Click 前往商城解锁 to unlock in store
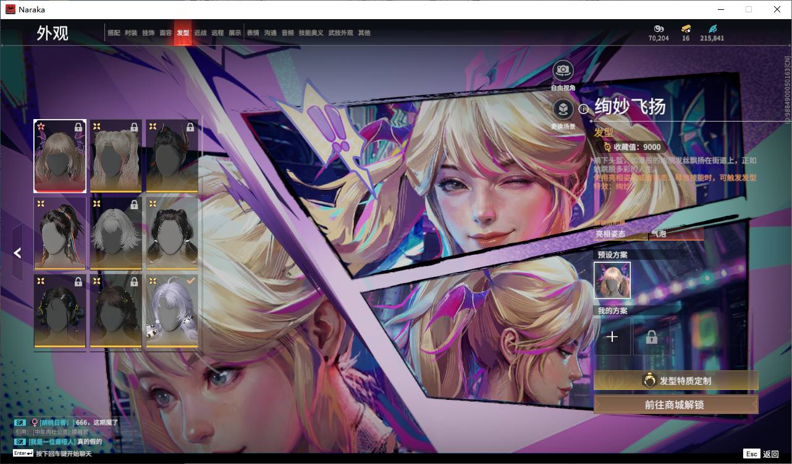 pos(676,405)
